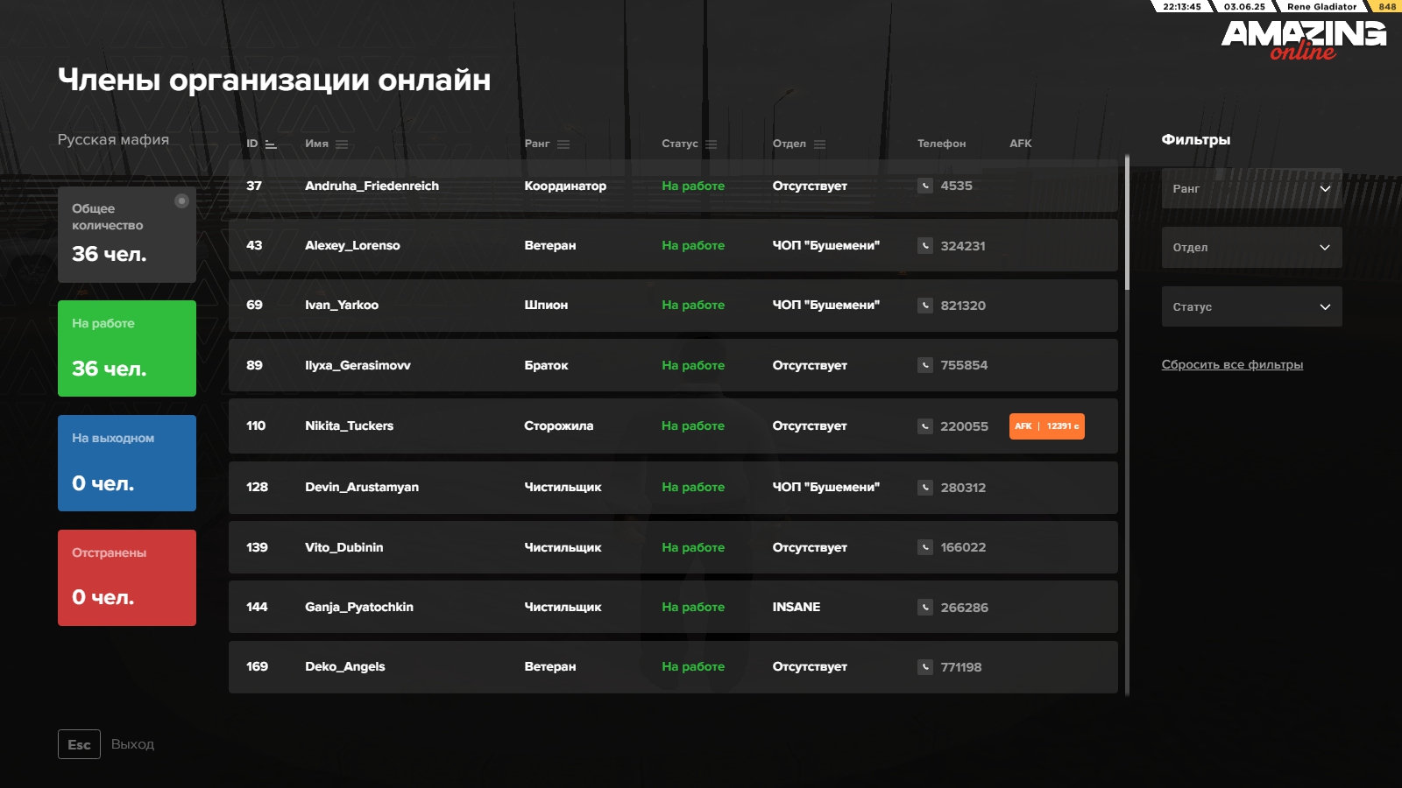Click the Esc exit button
Viewport: 1402px width, 788px height.
[x=79, y=744]
